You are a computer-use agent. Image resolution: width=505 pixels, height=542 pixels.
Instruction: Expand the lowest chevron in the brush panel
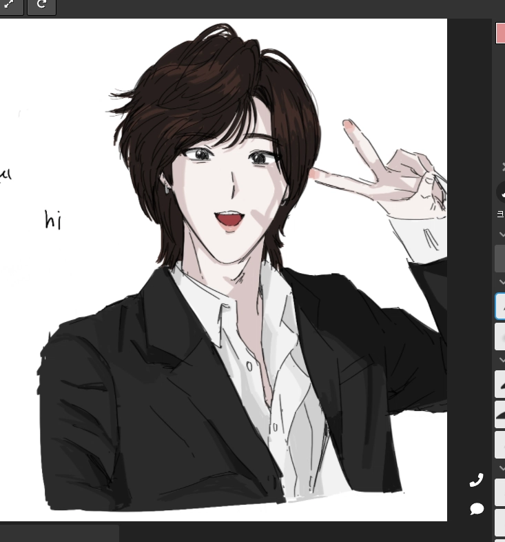(502, 468)
